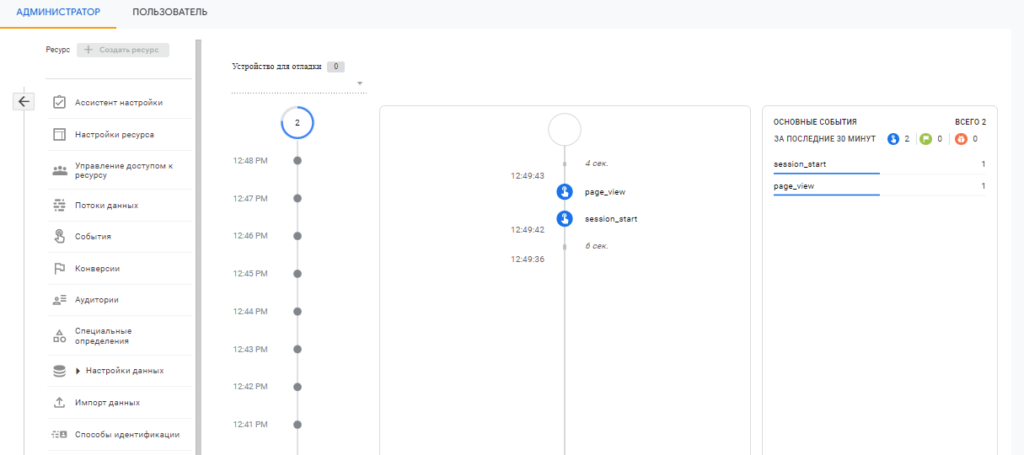Screen dimensions: 1024x455
Task: Open События menu item
Action: tap(120, 237)
